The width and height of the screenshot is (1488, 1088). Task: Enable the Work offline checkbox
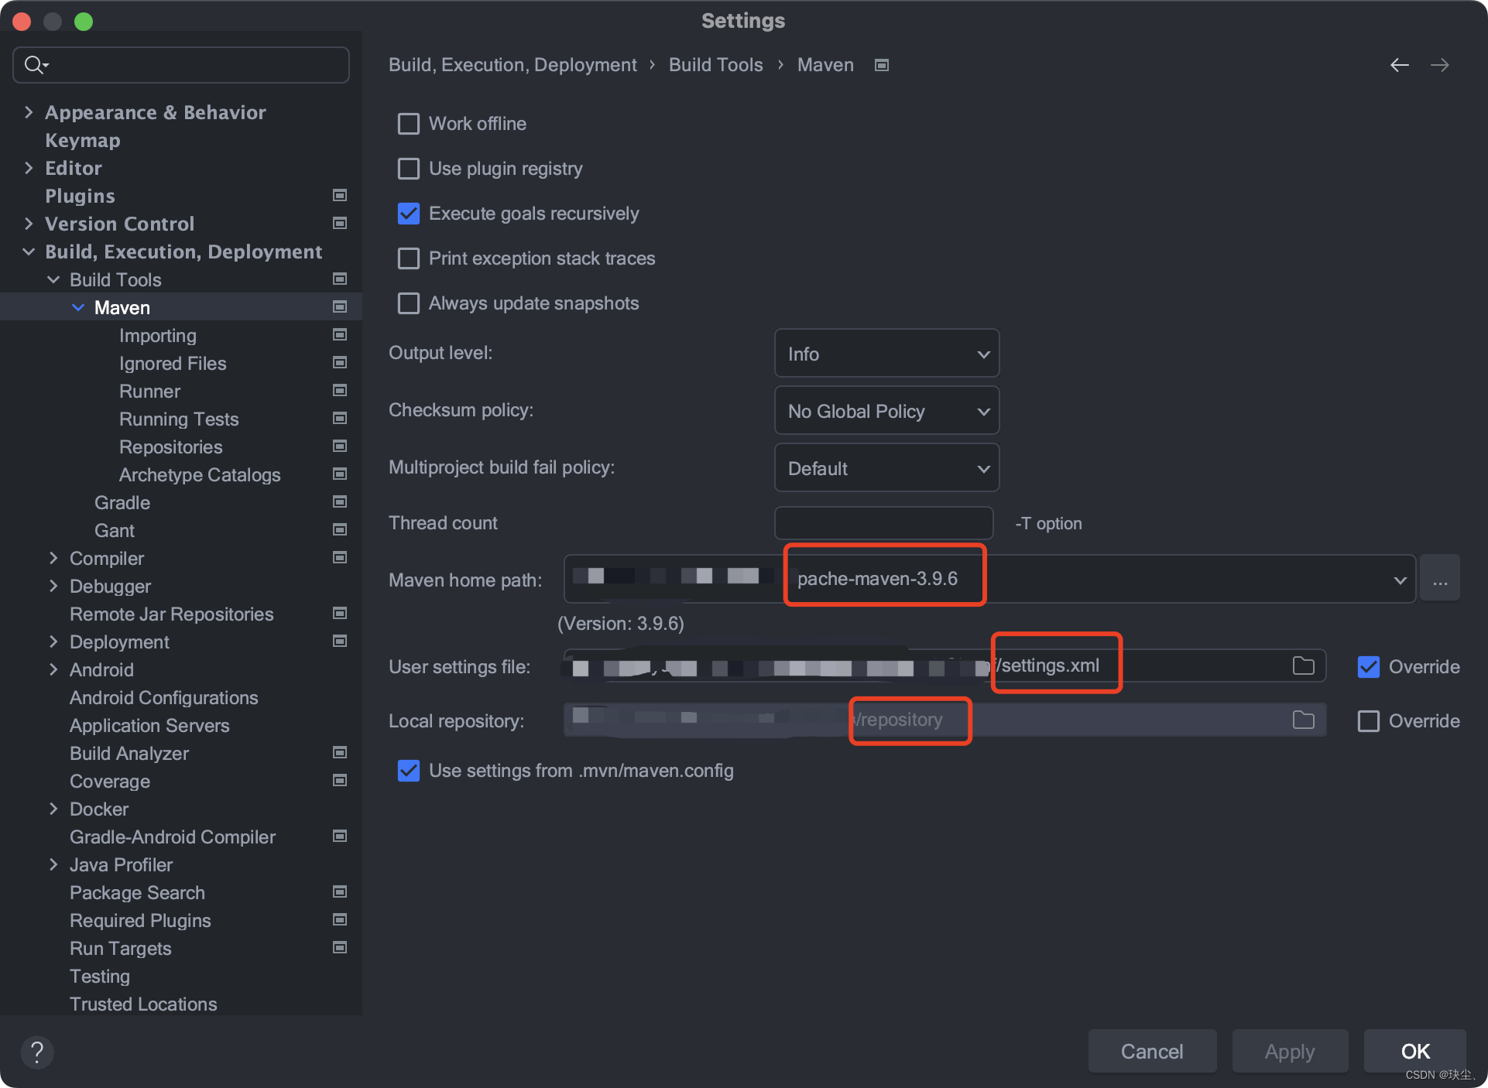tap(409, 124)
